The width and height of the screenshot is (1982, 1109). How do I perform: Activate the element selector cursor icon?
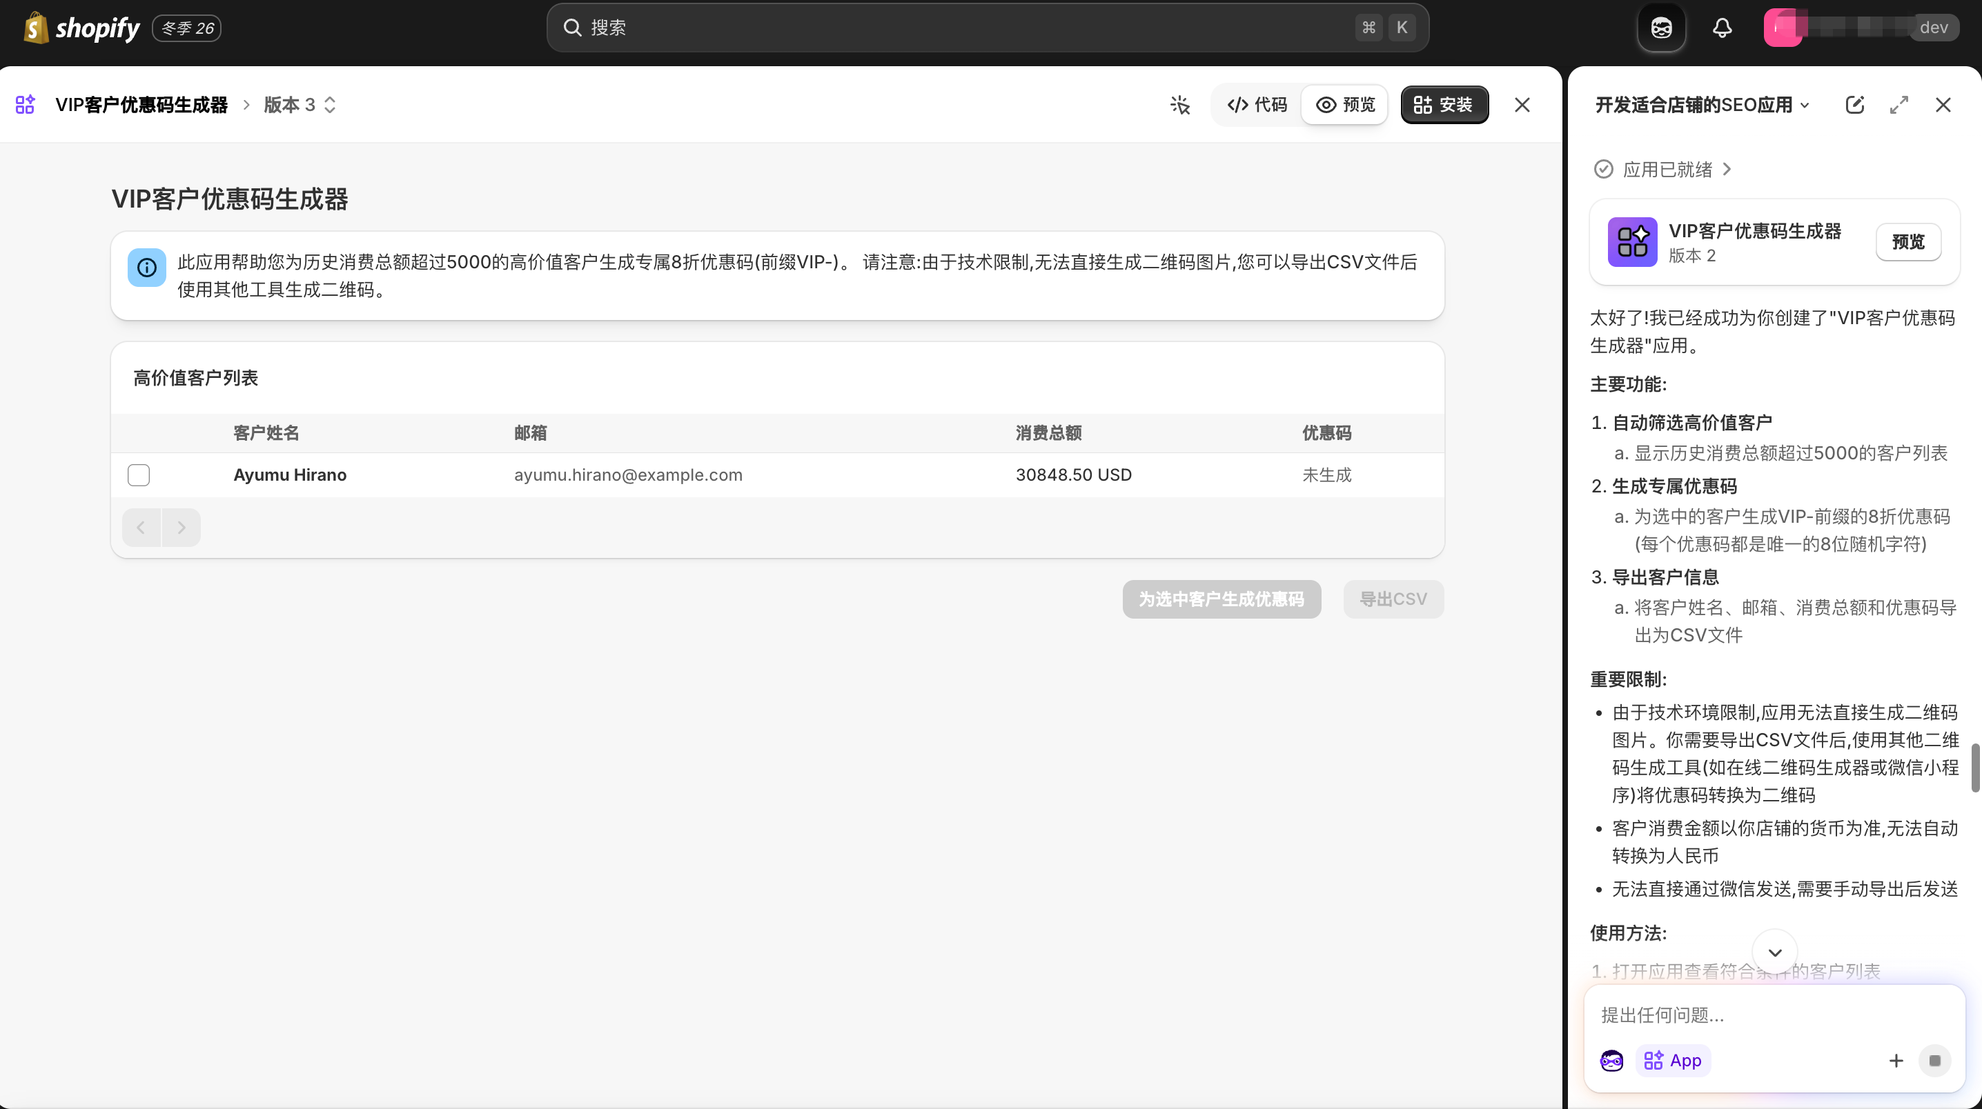[1179, 105]
